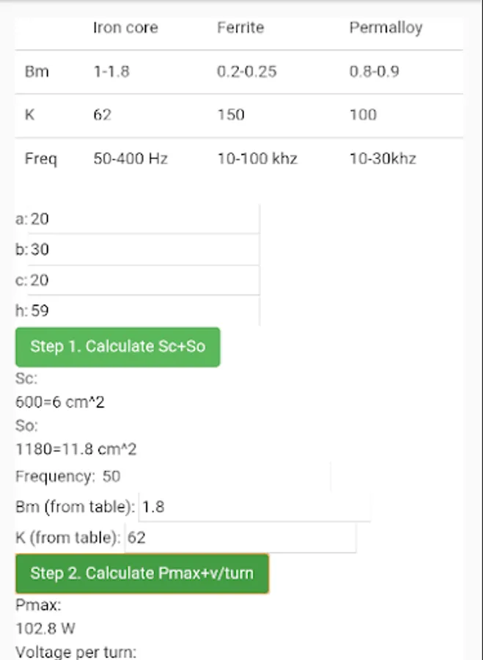Viewport: 483px width, 660px height.
Task: Click the Permalloy column header
Action: (386, 28)
